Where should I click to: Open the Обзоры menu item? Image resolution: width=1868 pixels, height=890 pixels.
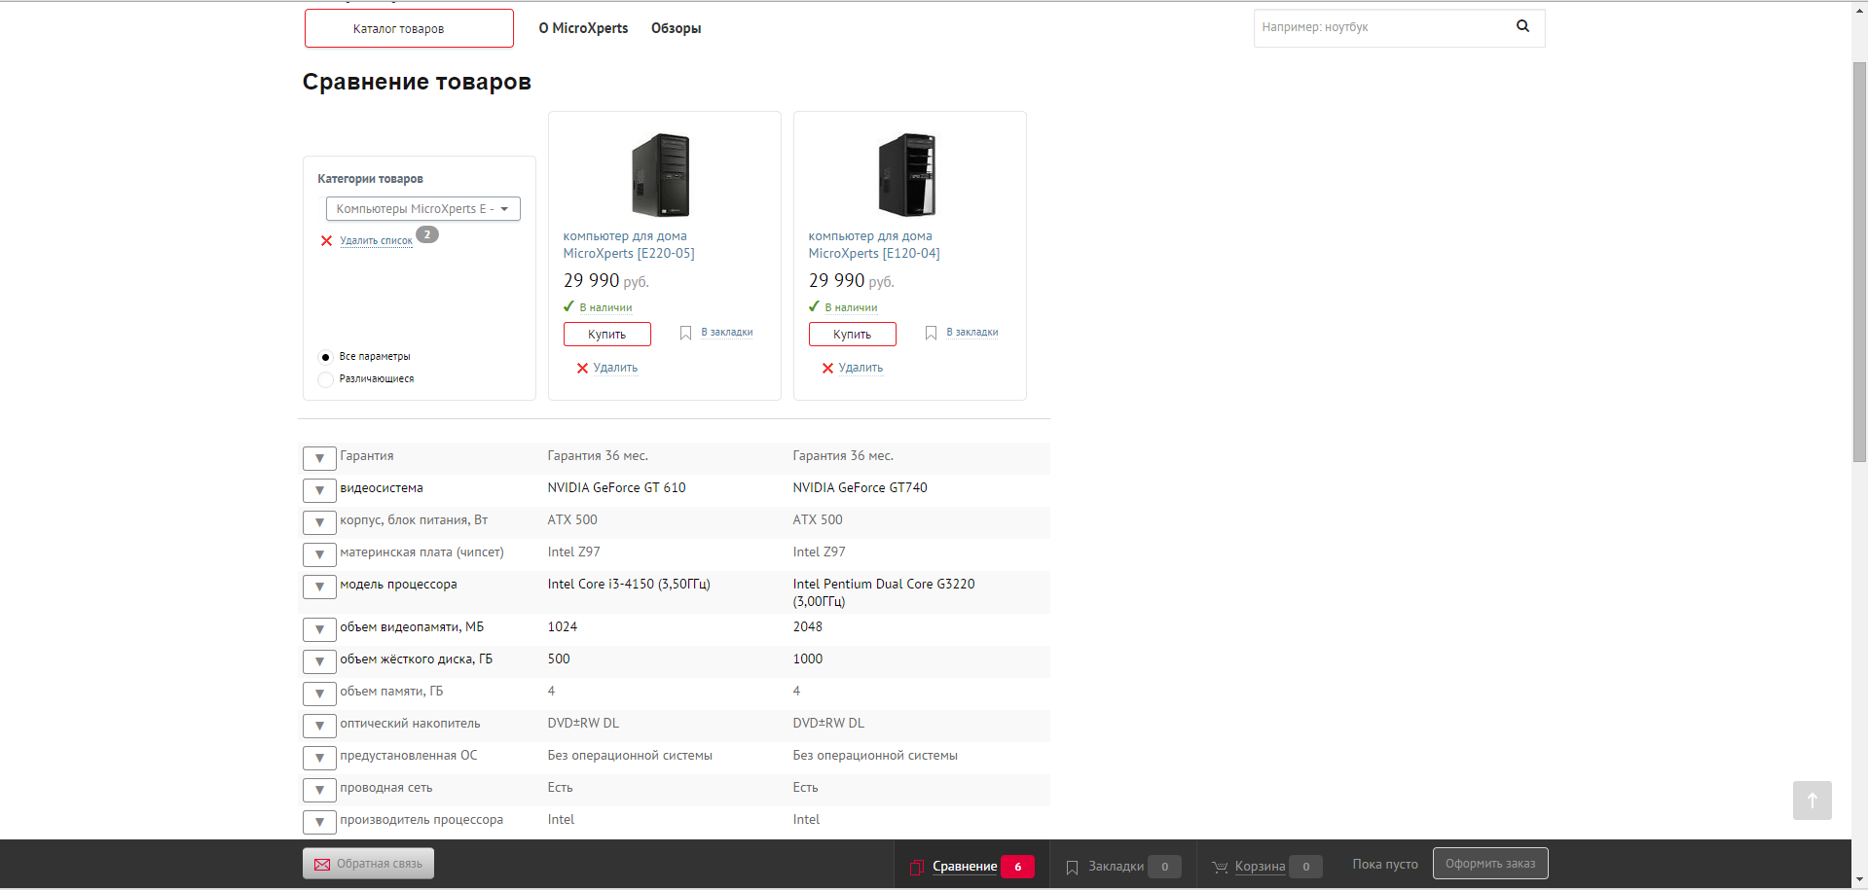pos(676,28)
